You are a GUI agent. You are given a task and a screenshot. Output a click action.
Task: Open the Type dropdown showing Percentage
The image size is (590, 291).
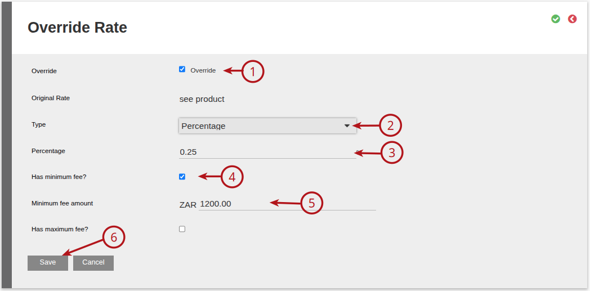point(267,126)
